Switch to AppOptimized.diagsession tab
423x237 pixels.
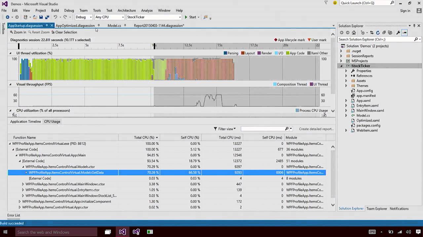tap(75, 25)
